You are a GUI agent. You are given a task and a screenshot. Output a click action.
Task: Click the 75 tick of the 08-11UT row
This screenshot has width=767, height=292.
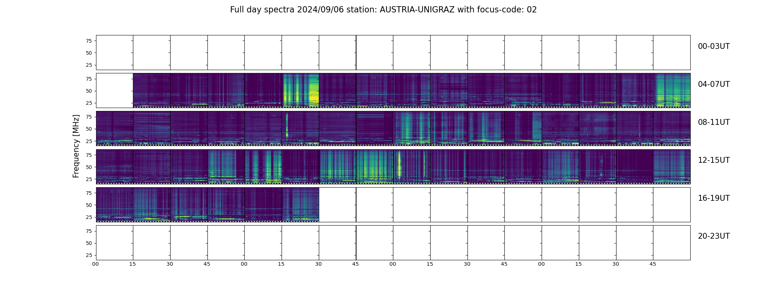point(89,117)
